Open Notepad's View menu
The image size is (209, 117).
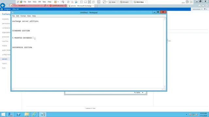pyautogui.click(x=29, y=16)
